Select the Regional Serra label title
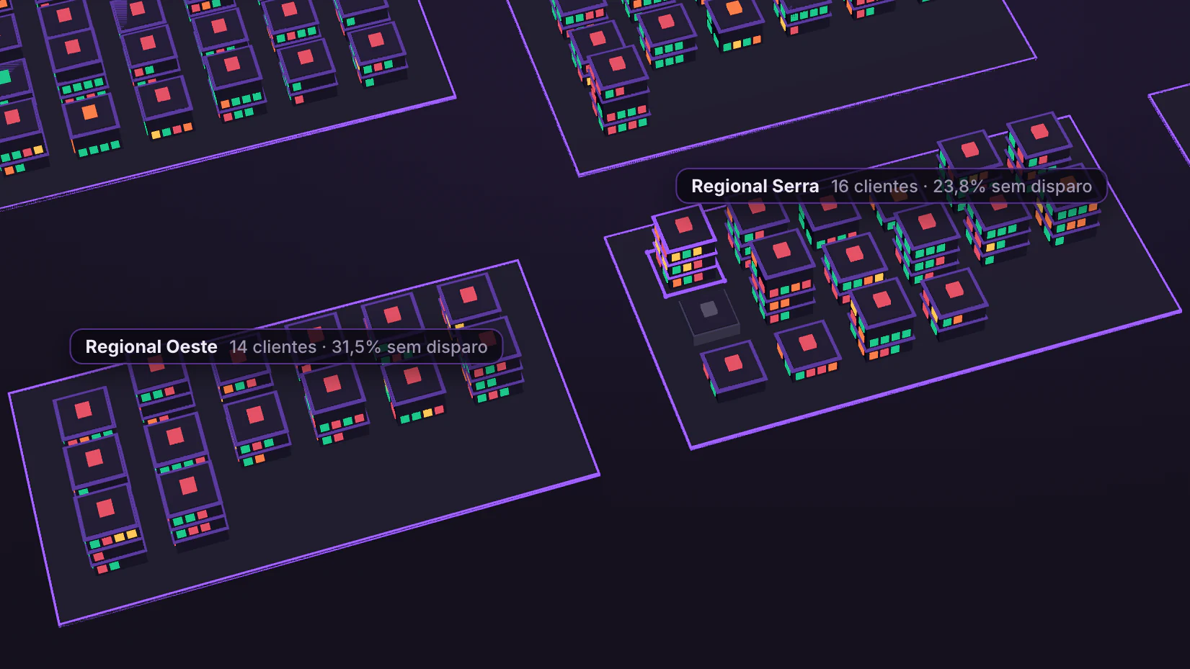The width and height of the screenshot is (1190, 669). point(755,187)
